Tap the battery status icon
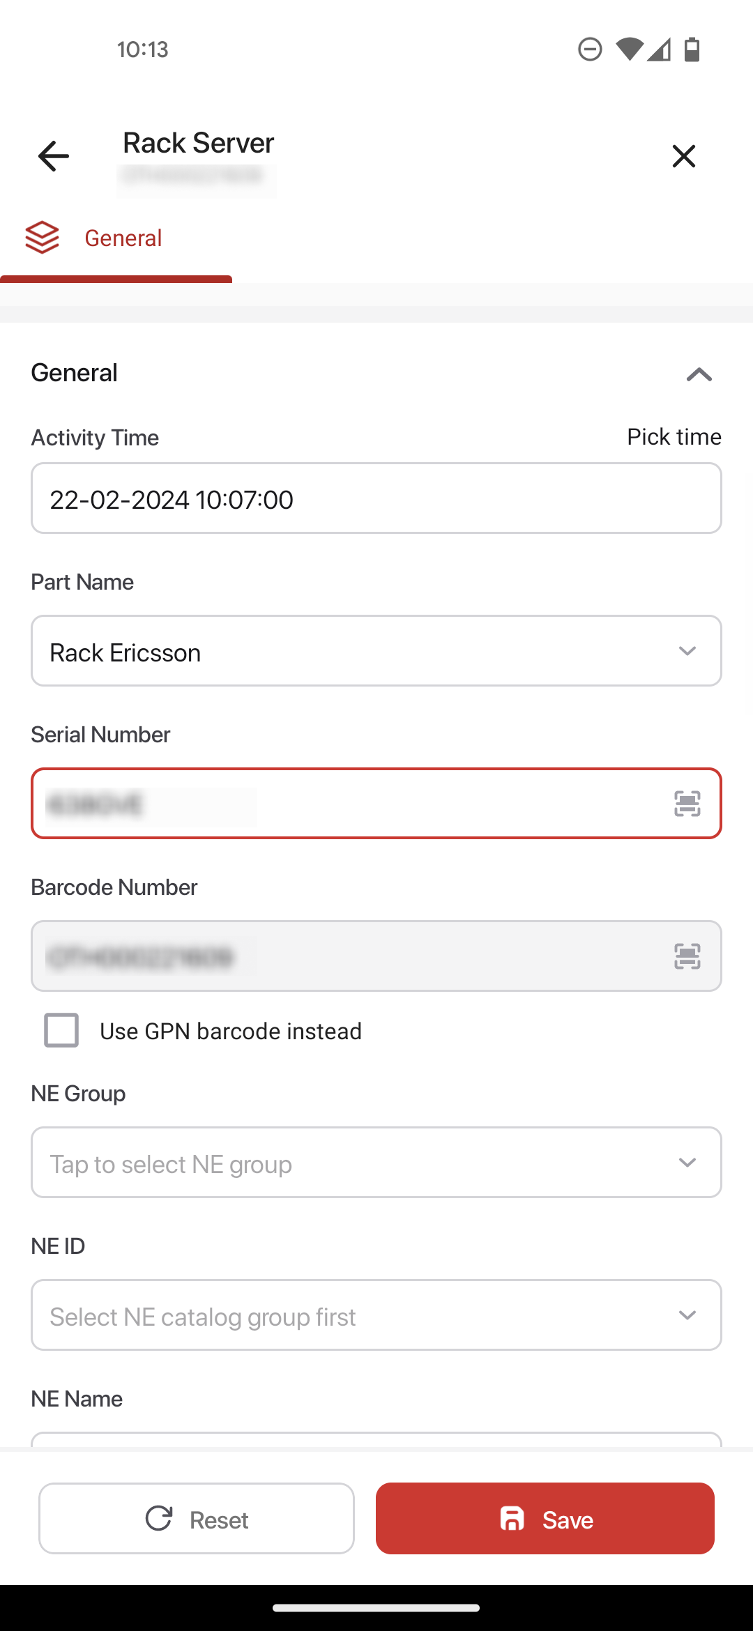 coord(692,49)
